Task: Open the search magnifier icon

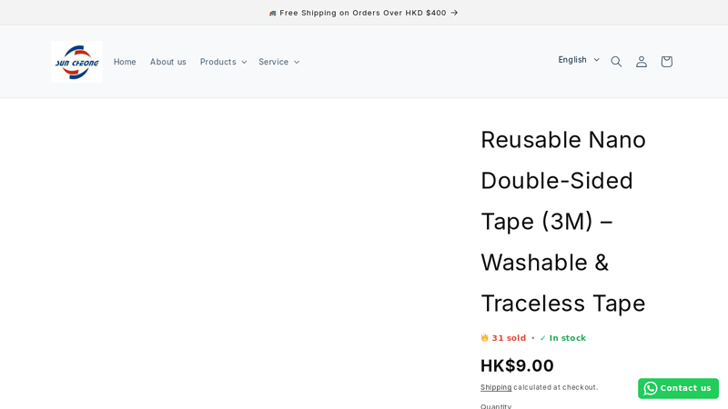Action: click(x=616, y=62)
